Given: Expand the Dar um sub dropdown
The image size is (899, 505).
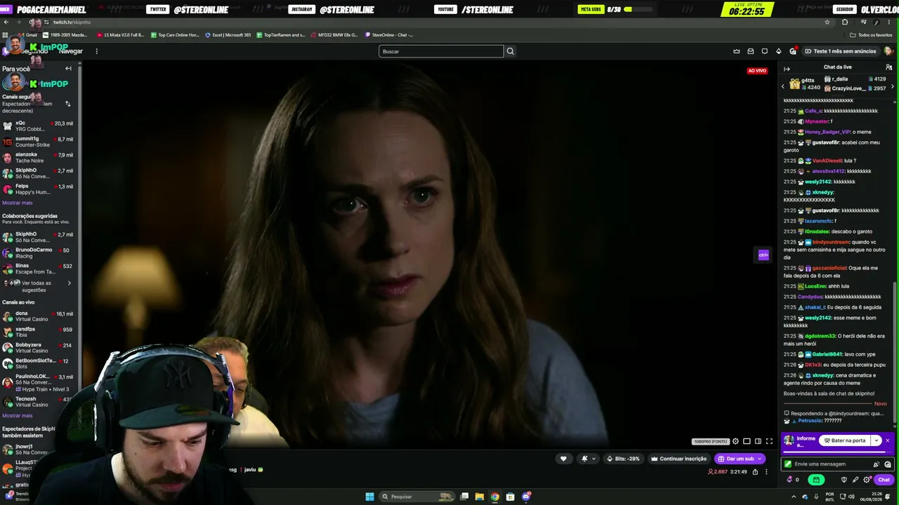Looking at the screenshot, I should click(x=759, y=459).
